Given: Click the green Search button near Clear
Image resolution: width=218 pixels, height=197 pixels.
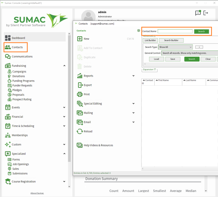Looking at the screenshot, I should [x=192, y=59].
